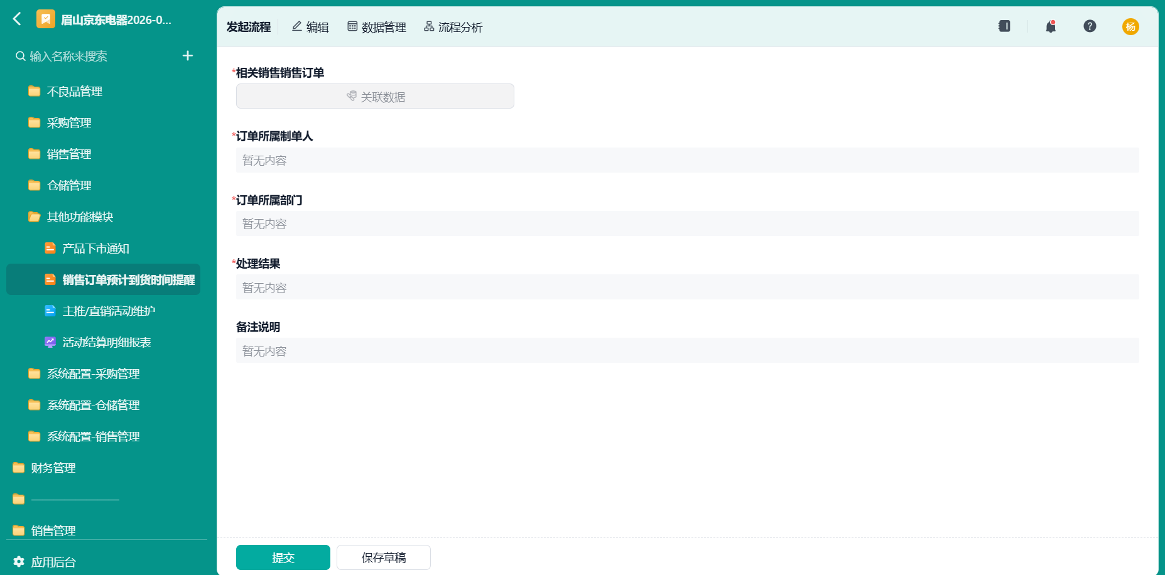Viewport: 1165px width, 575px height.
Task: Open 产品下市通知 in the sidebar
Action: click(x=95, y=248)
